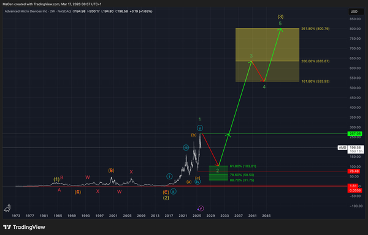Click the O194.98 open price value
Image resolution: width=368 pixels, height=235 pixels.
[x=79, y=11]
